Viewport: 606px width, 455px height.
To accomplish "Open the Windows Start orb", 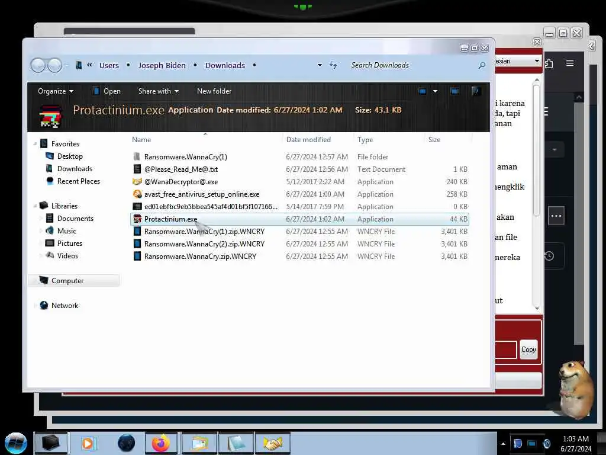I will (16, 443).
